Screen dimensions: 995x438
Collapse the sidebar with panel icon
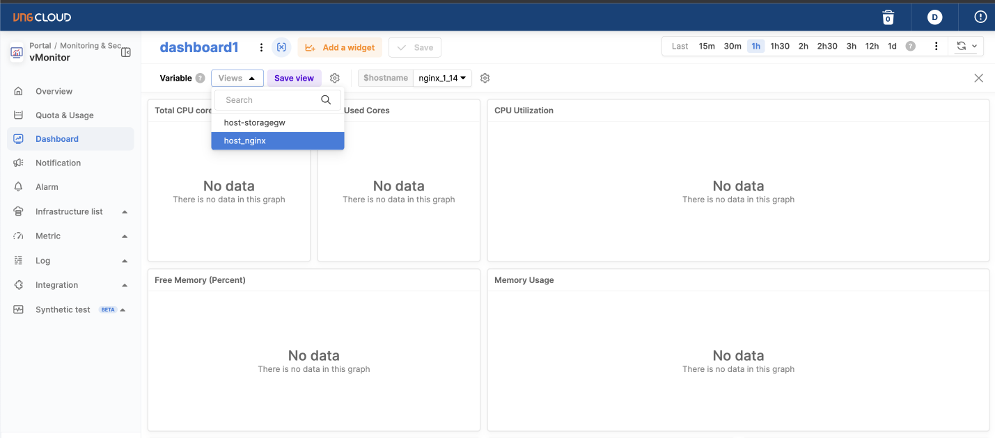[126, 52]
